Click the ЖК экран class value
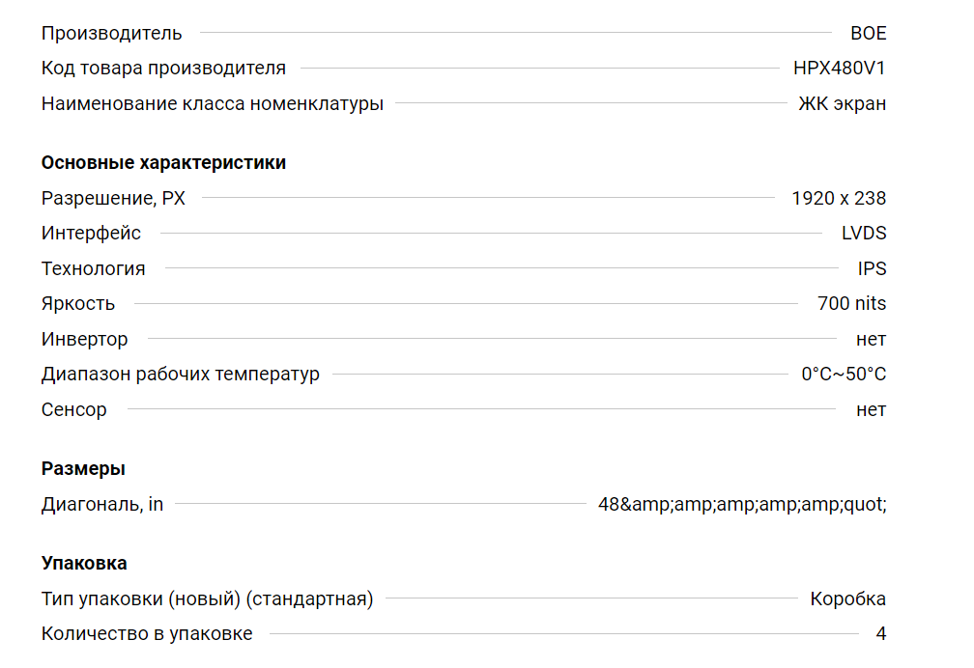The width and height of the screenshot is (974, 668). click(843, 103)
